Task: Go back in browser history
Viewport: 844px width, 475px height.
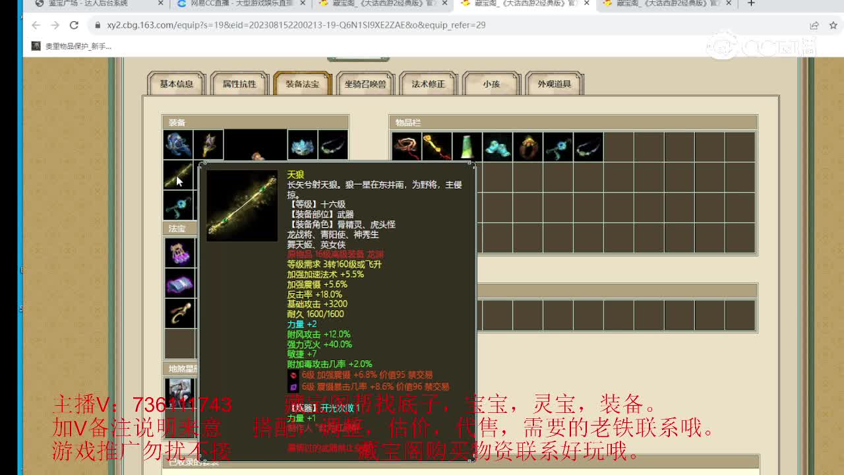Action: click(x=36, y=25)
